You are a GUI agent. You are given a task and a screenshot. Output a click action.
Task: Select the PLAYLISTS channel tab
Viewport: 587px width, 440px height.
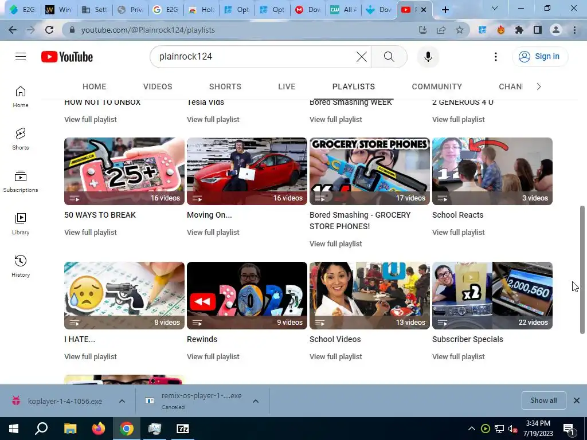pos(353,87)
